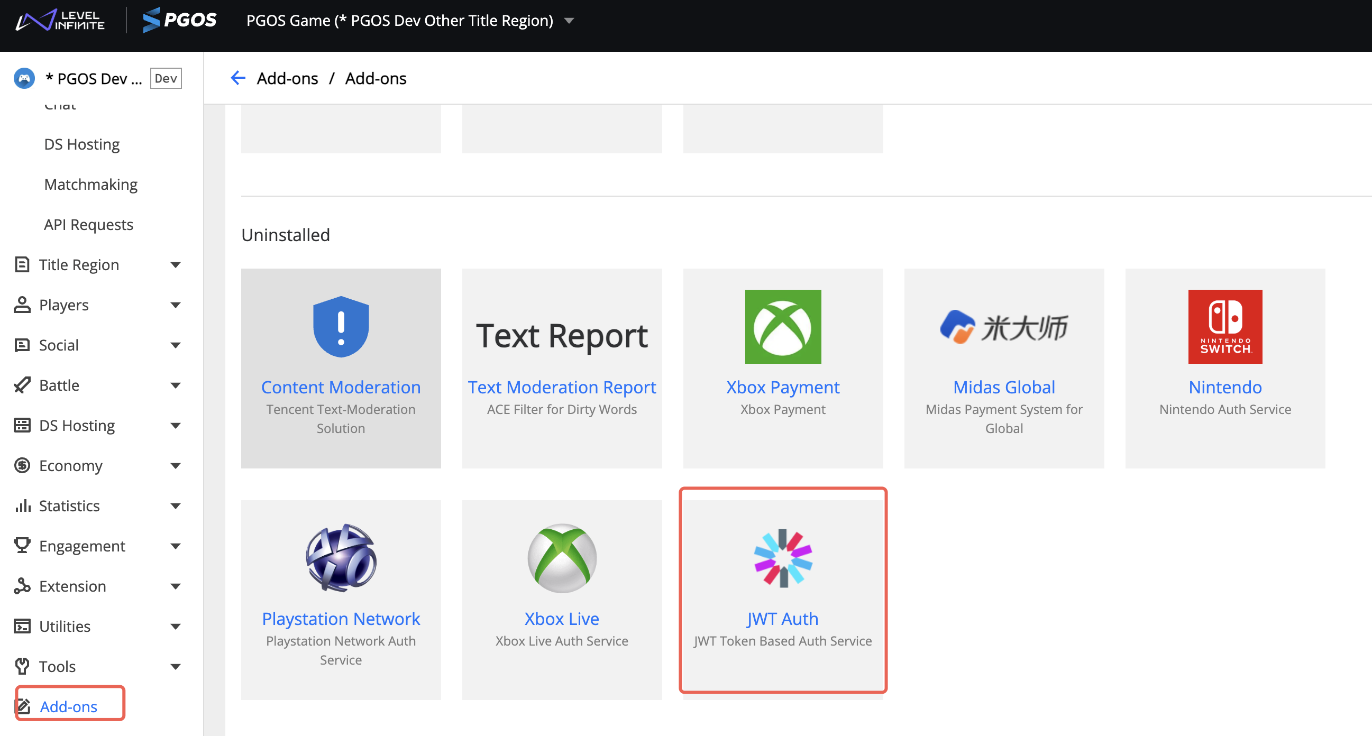Open the title region selector dropdown

point(569,21)
